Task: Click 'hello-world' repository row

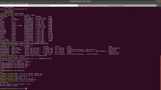Action: click(26, 39)
